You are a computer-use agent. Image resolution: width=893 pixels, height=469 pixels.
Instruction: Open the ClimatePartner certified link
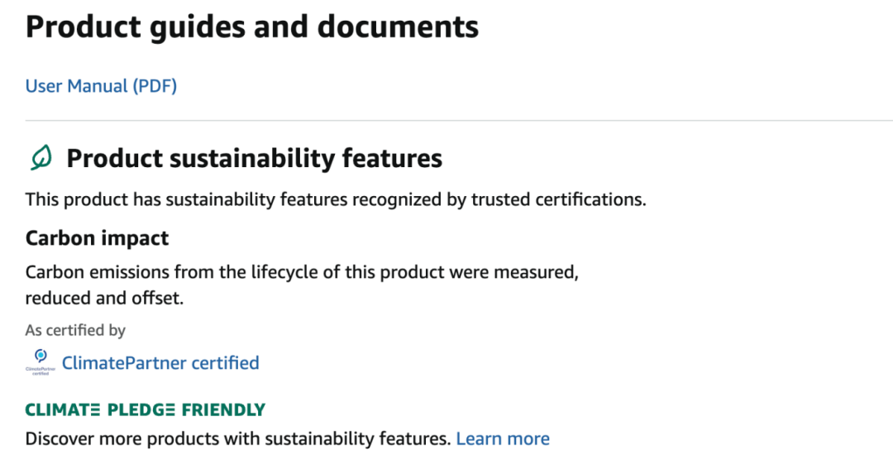[160, 362]
